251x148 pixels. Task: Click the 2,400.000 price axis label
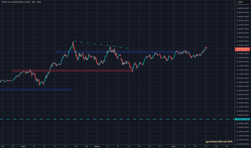tap(242, 132)
